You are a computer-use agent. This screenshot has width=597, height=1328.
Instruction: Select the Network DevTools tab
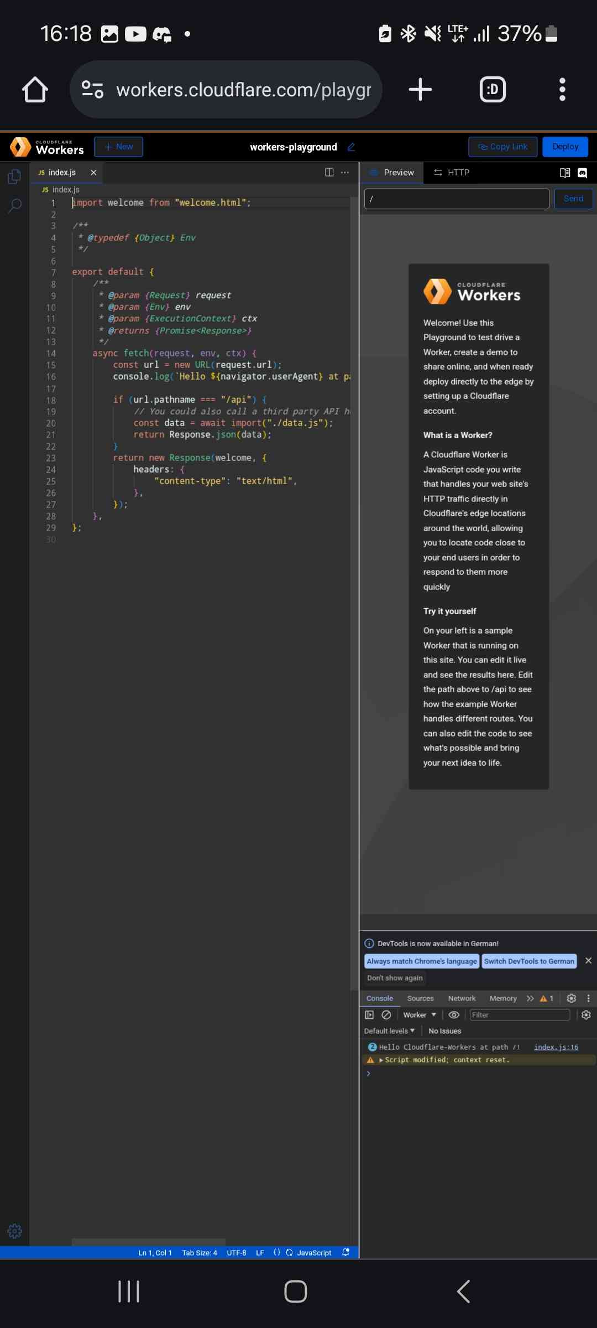pyautogui.click(x=462, y=998)
